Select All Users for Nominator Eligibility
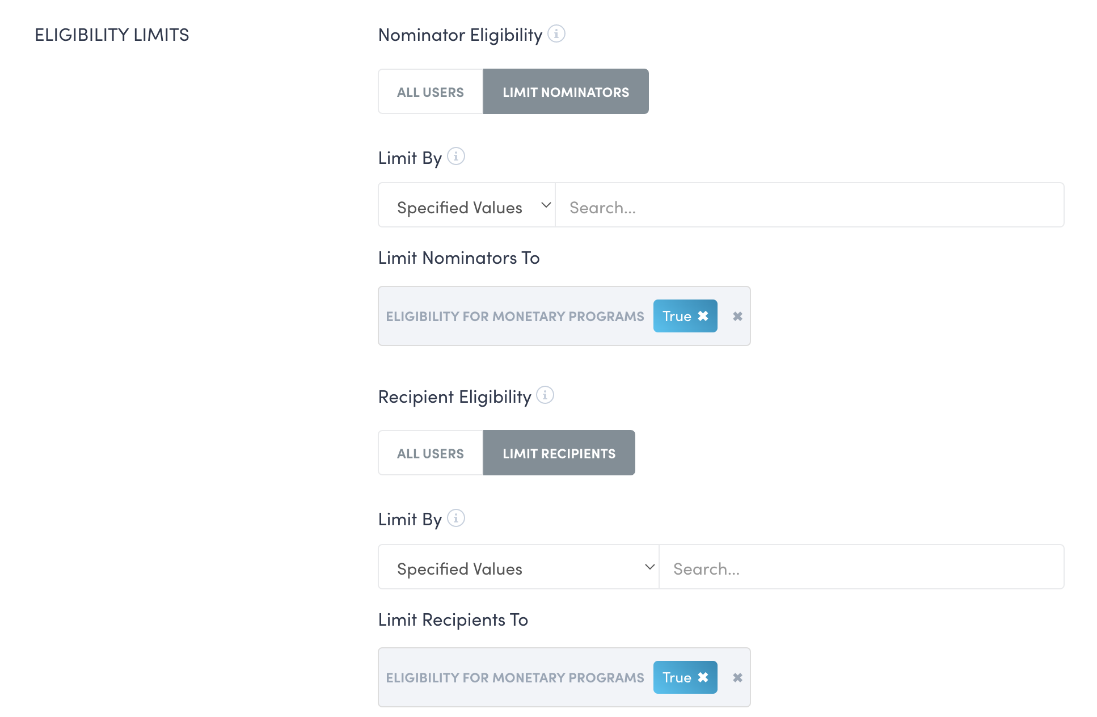Viewport: 1097px width, 717px height. 431,92
